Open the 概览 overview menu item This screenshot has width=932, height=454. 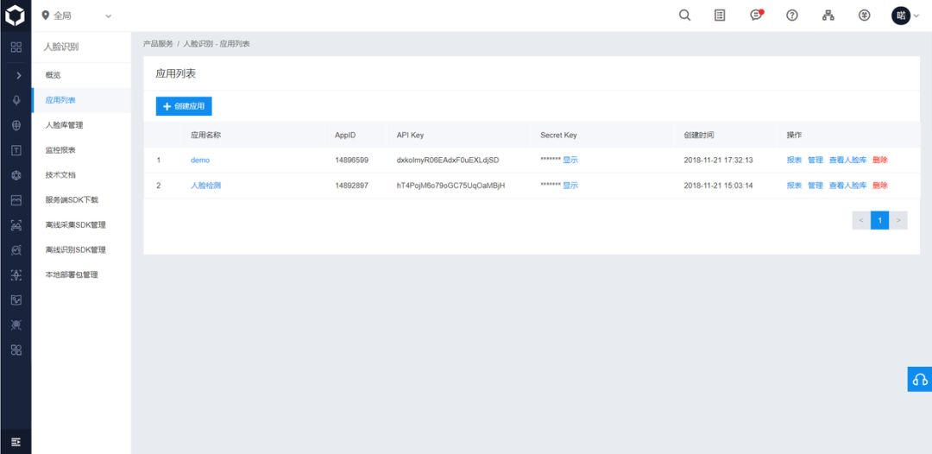(x=81, y=75)
